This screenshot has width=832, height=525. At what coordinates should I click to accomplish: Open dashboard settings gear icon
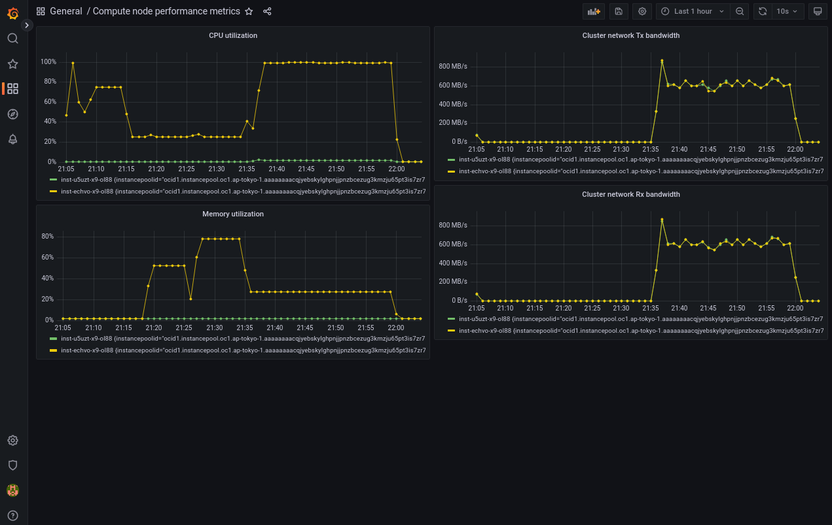(642, 11)
